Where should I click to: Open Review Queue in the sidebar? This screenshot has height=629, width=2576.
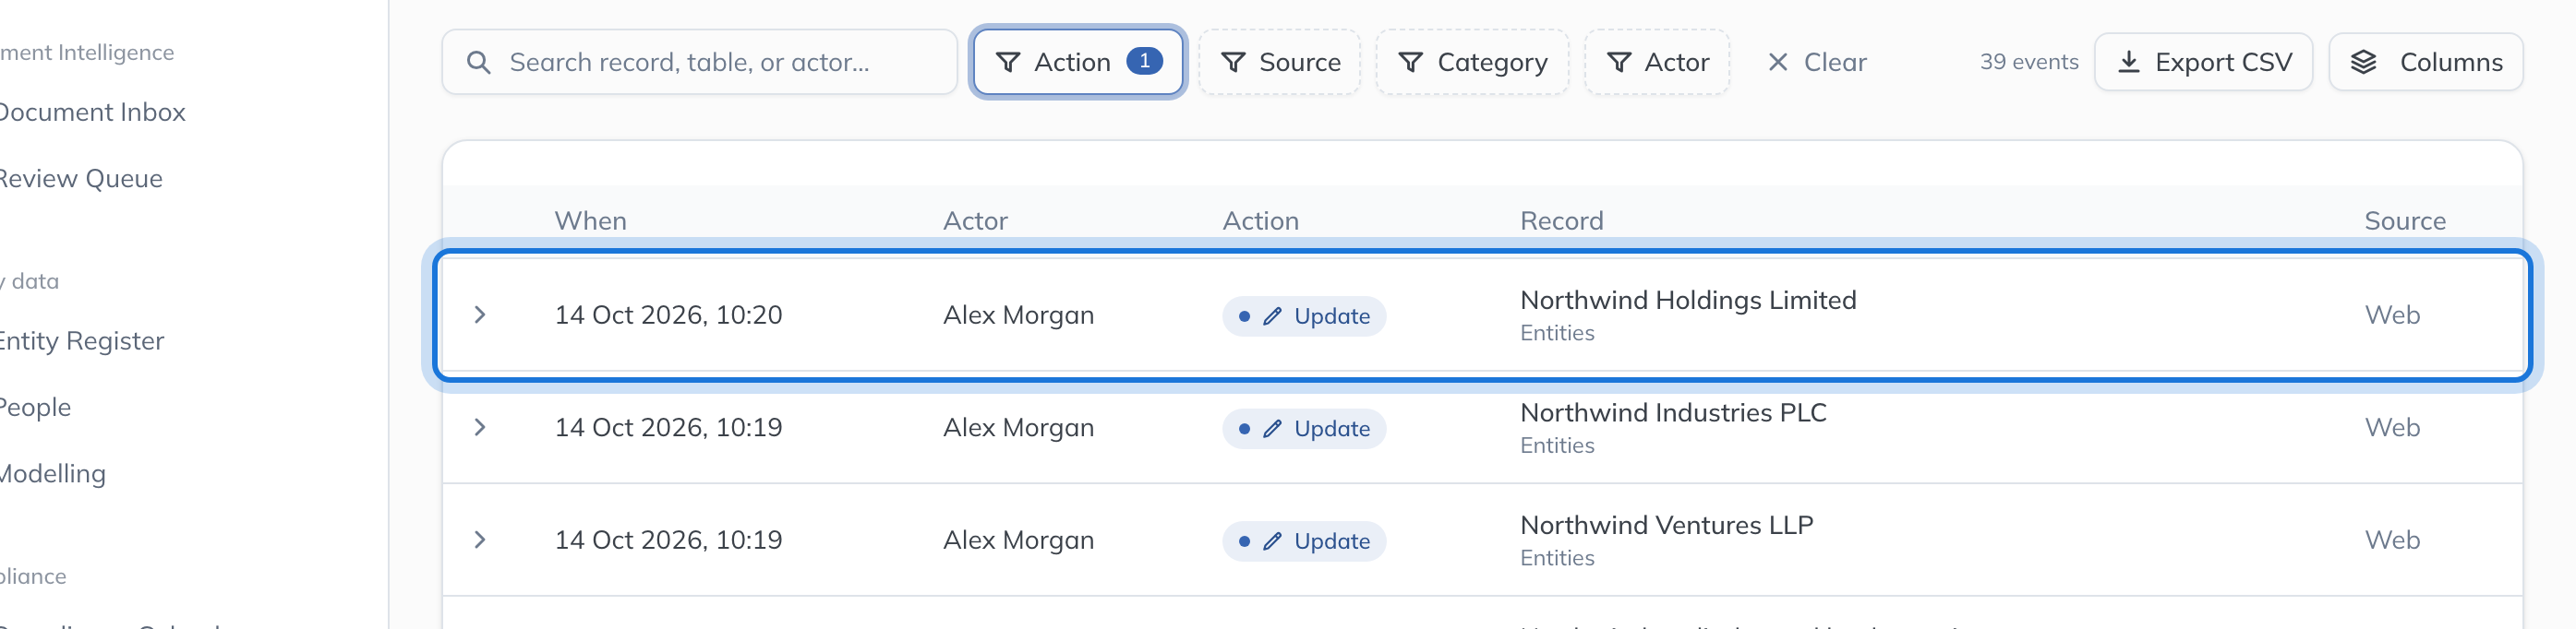[x=80, y=179]
